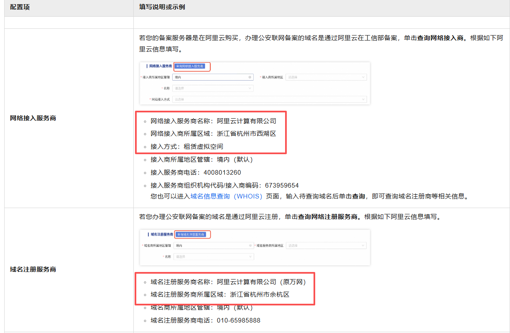Click the access provider phone number 4008013260
The width and height of the screenshot is (510, 333).
pos(222,173)
